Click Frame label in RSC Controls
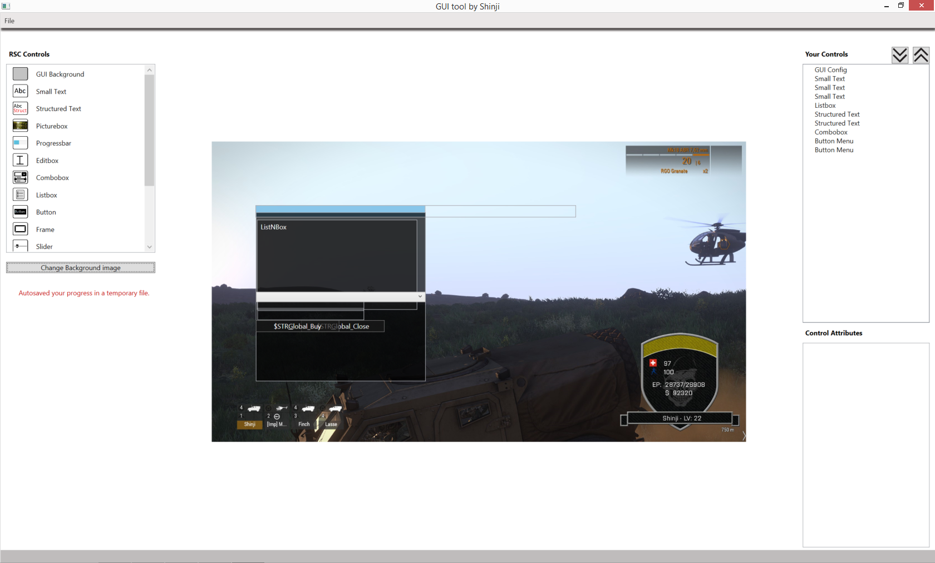Image resolution: width=935 pixels, height=563 pixels. click(x=45, y=229)
